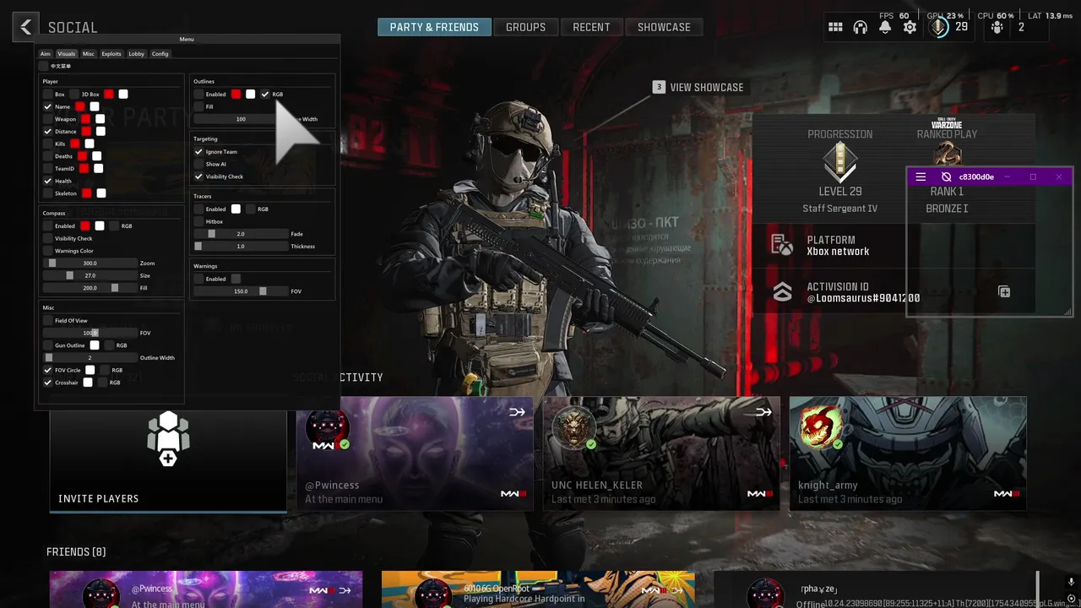Click the player level 29 rank emblem
This screenshot has width=1081, height=608.
(938, 27)
